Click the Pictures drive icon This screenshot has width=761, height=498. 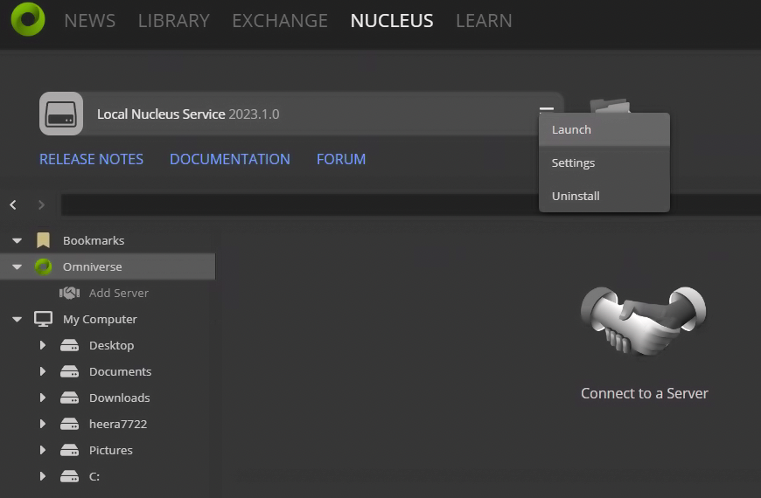coord(69,450)
